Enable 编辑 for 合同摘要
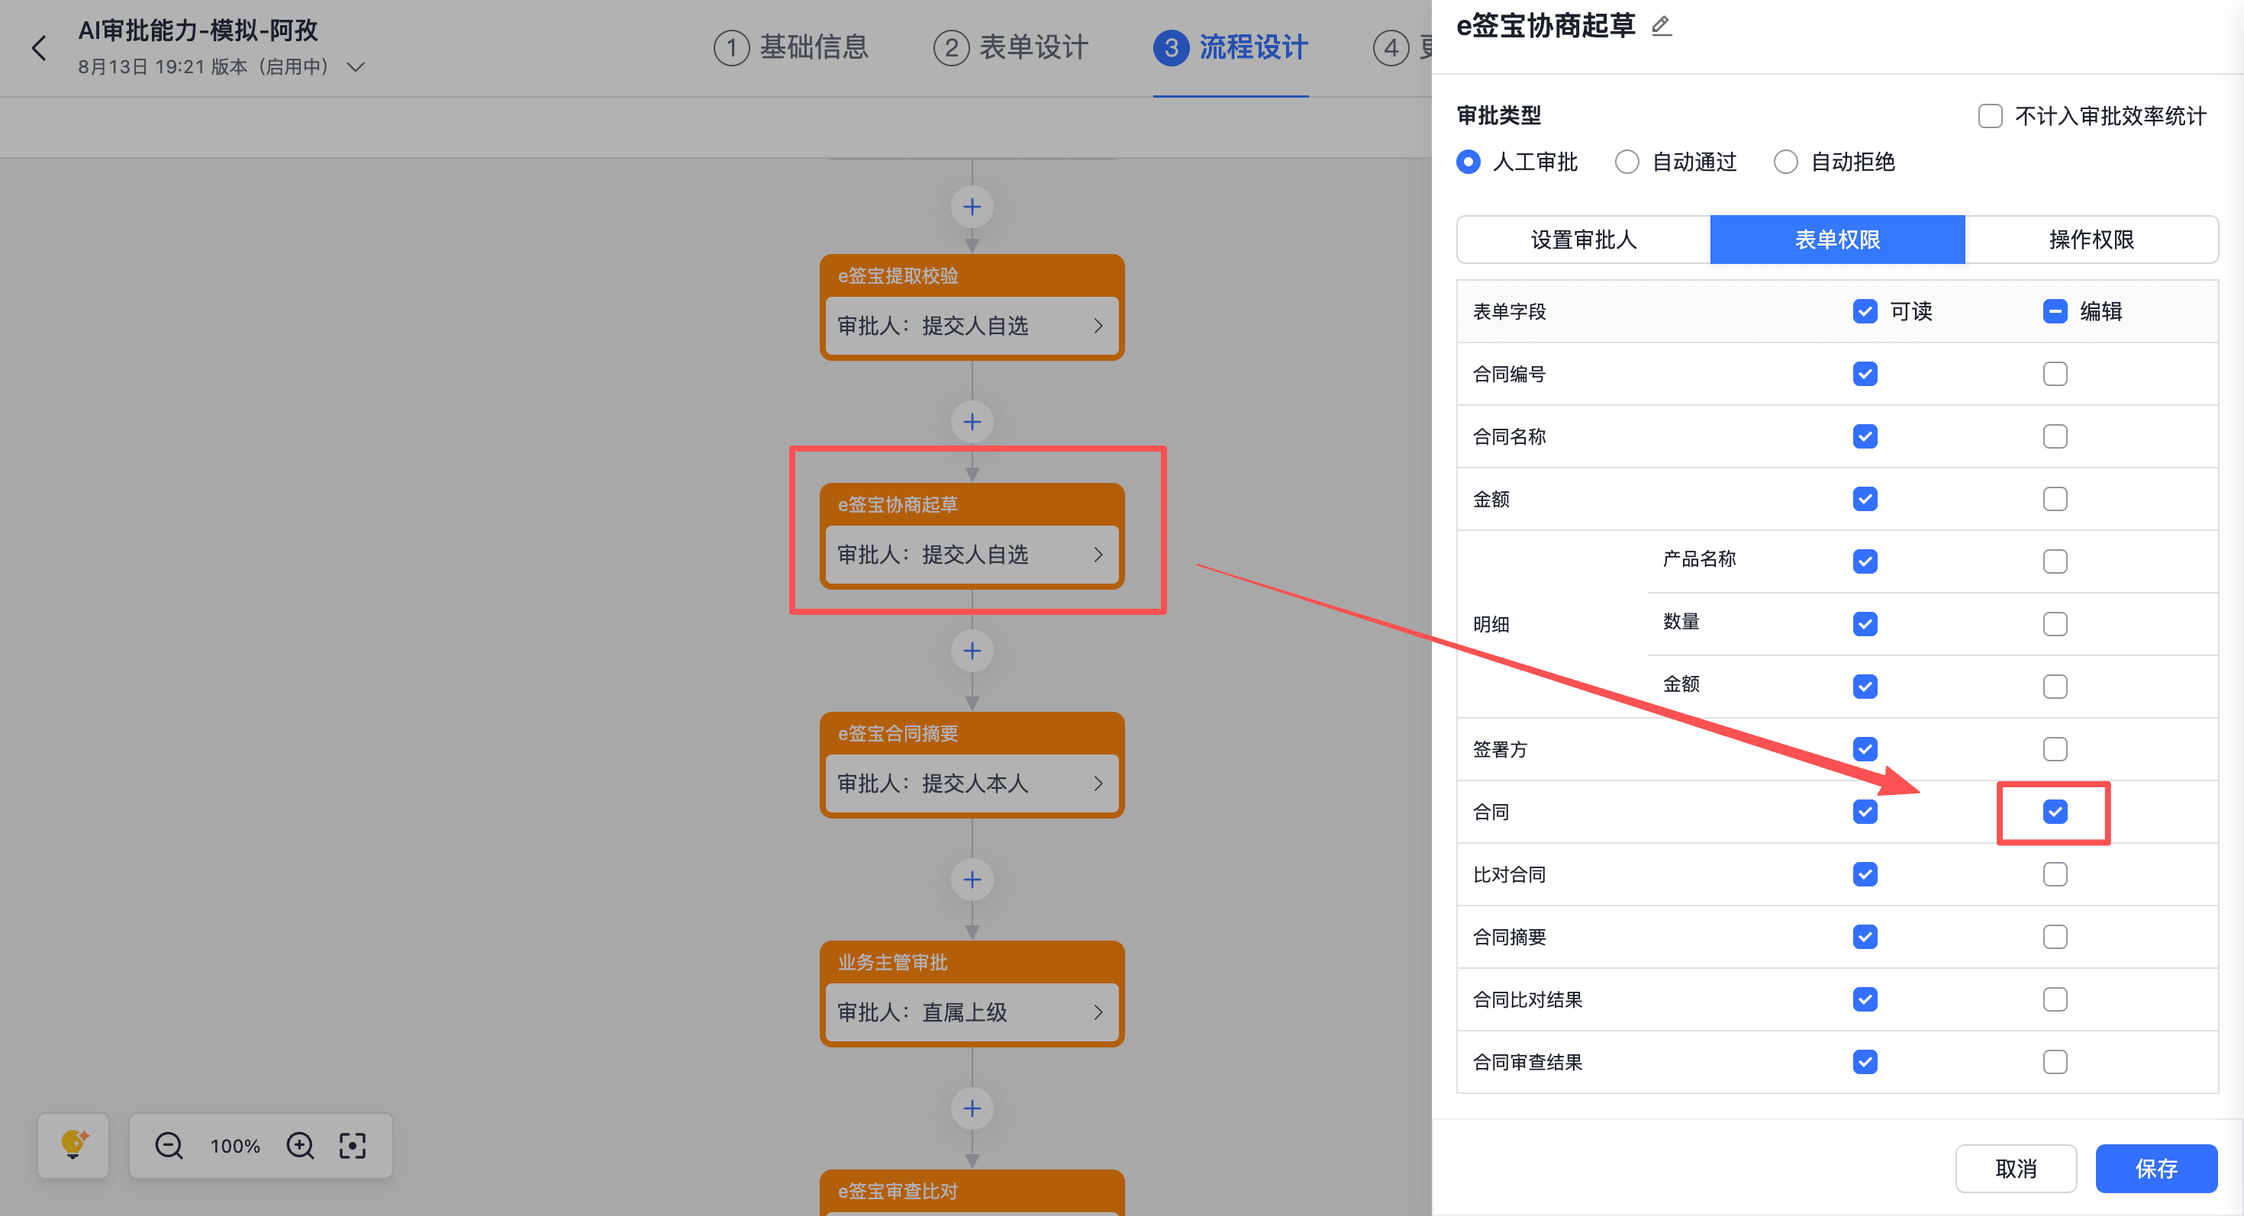 pyautogui.click(x=2055, y=938)
